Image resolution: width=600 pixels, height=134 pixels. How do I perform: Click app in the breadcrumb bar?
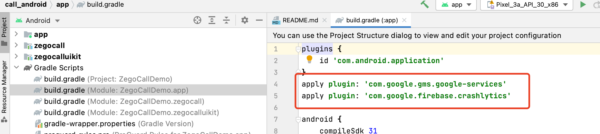[x=62, y=4]
